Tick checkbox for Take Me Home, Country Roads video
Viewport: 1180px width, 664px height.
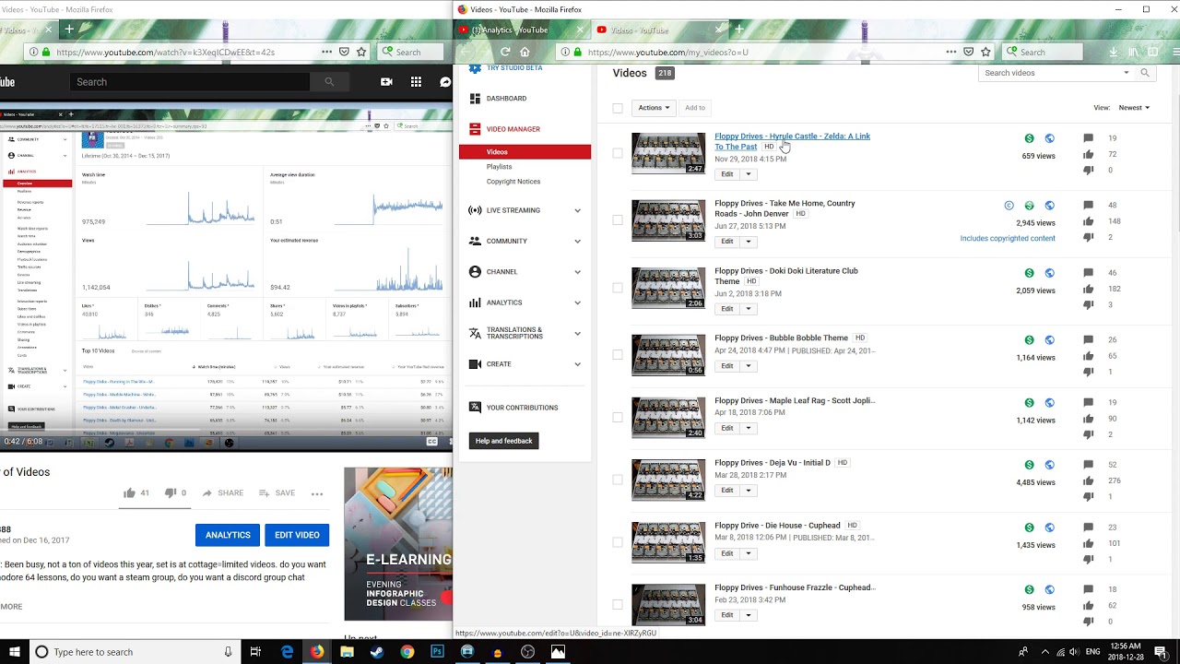618,220
